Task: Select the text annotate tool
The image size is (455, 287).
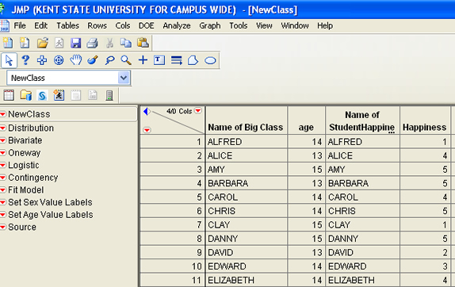Action: [x=159, y=60]
